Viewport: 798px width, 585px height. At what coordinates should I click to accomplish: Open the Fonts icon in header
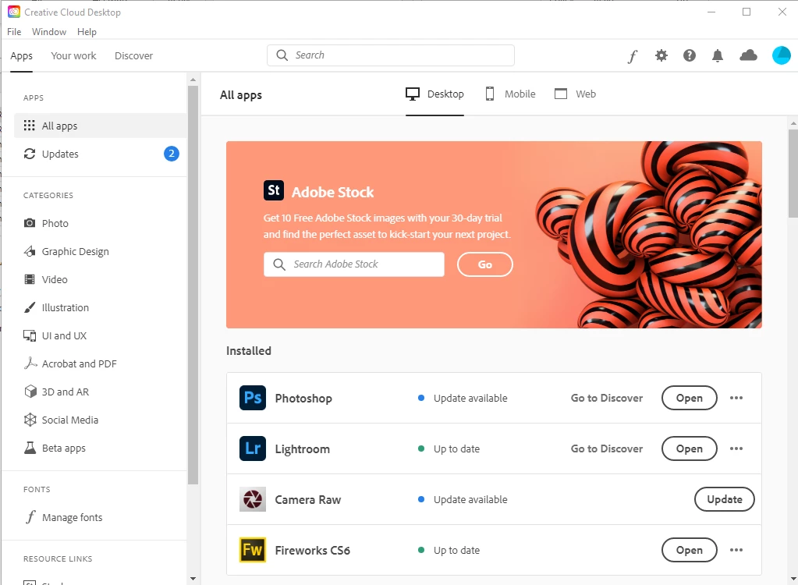633,56
